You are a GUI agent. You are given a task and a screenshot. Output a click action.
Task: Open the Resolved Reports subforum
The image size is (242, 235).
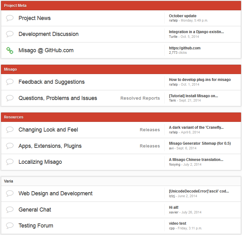pyautogui.click(x=140, y=98)
